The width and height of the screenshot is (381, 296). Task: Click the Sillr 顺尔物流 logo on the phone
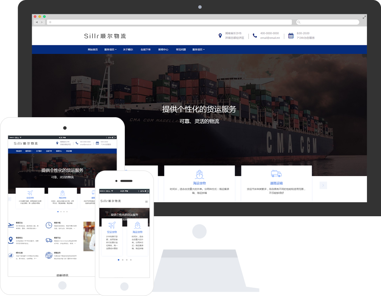tap(110, 201)
